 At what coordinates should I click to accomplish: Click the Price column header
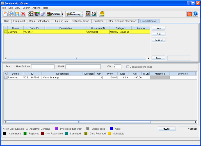pos(110,74)
